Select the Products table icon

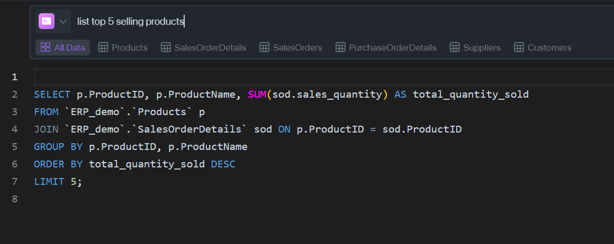(x=103, y=48)
